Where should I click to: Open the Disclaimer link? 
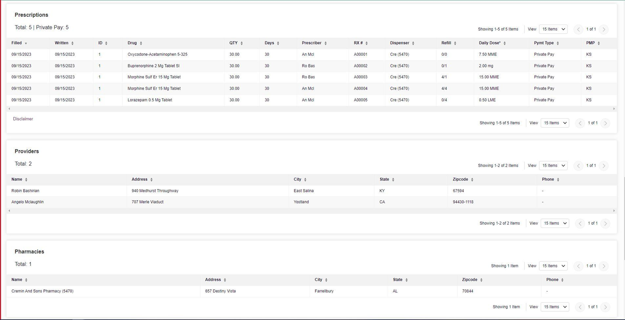click(x=23, y=119)
